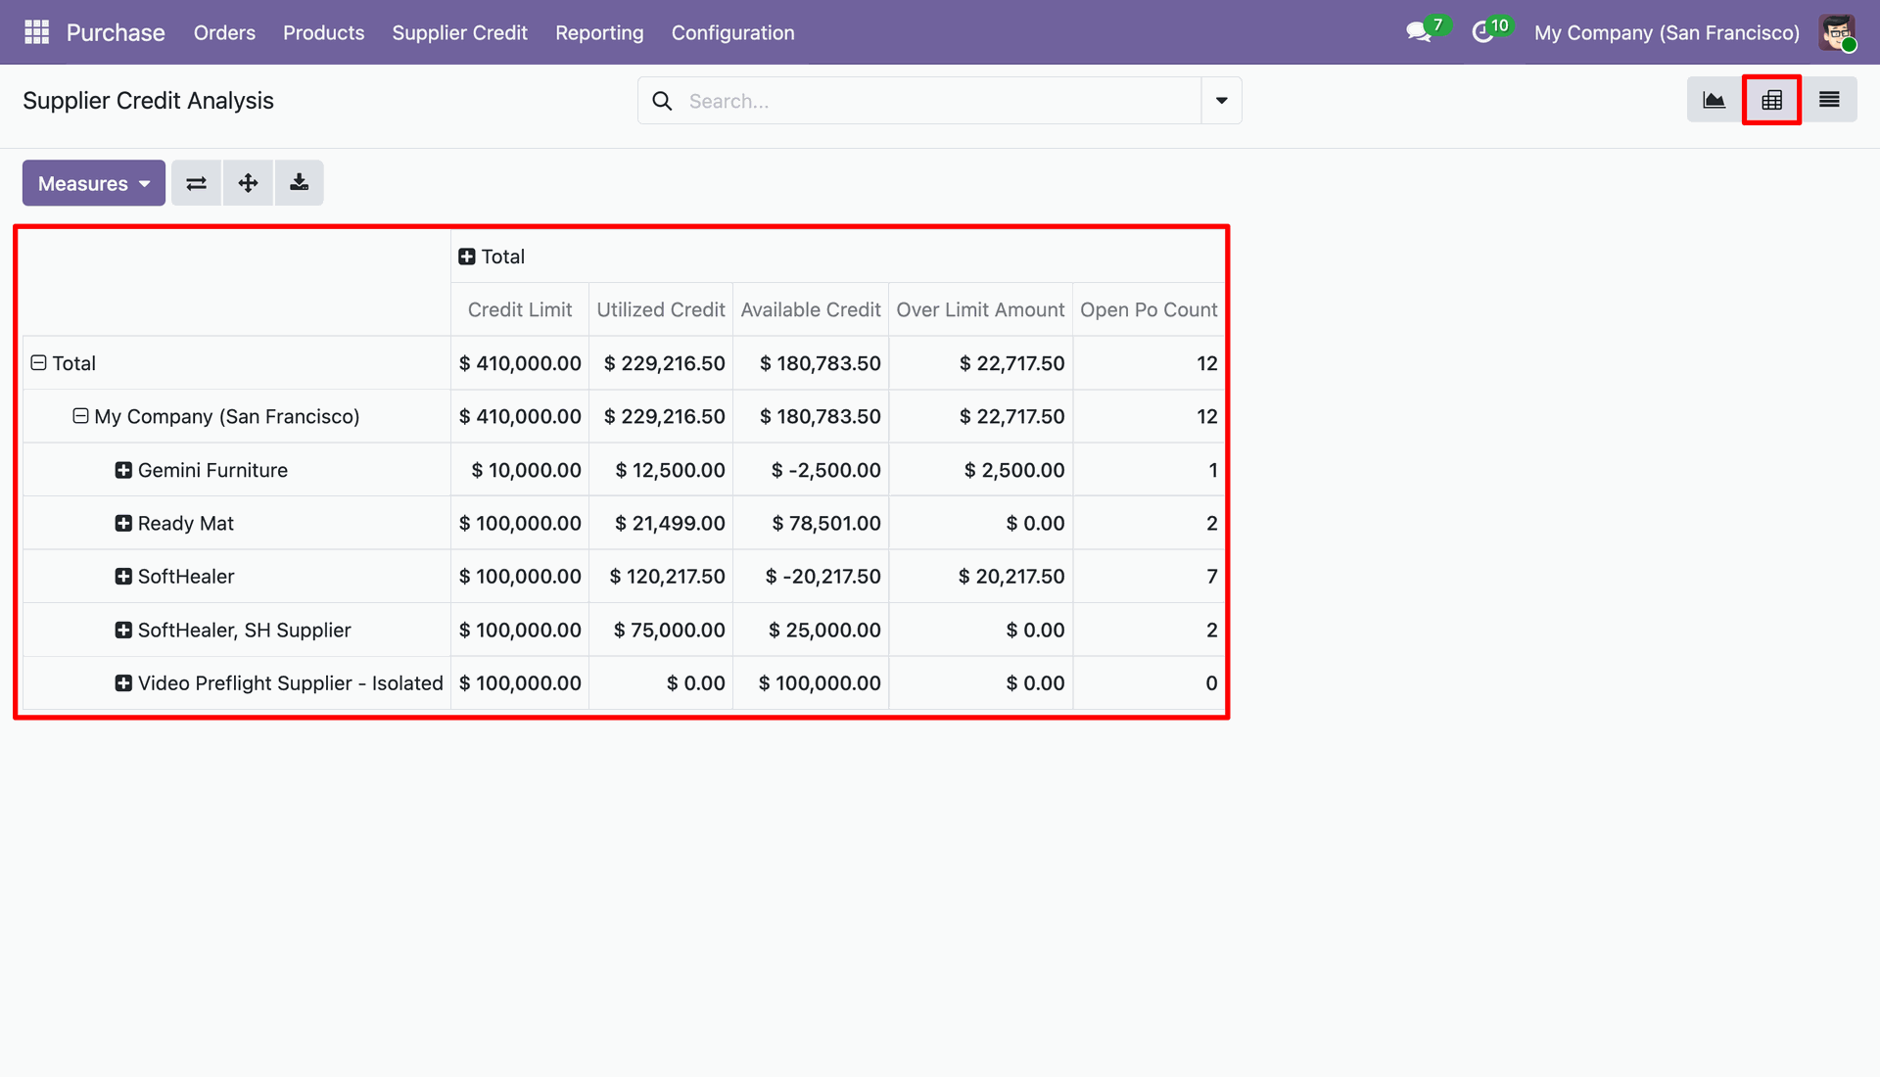Sort by Over Limit Amount column header

click(980, 309)
